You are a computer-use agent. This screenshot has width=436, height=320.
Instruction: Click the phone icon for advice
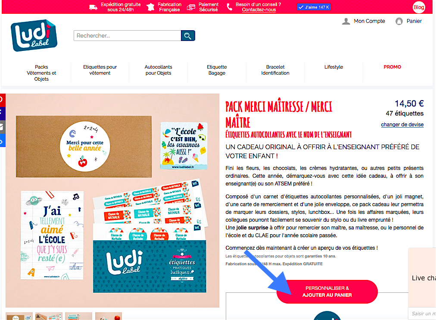pos(230,7)
